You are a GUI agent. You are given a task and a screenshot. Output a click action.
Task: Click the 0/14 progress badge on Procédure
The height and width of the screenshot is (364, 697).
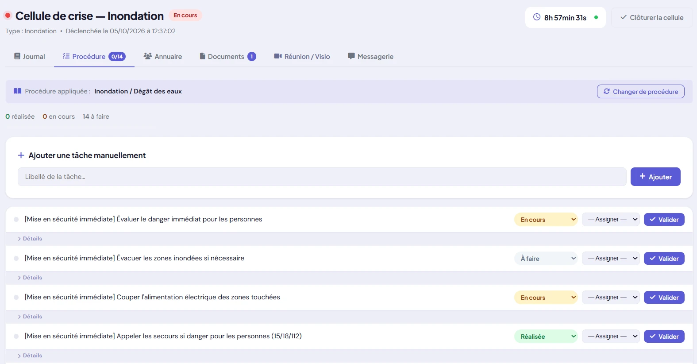117,57
